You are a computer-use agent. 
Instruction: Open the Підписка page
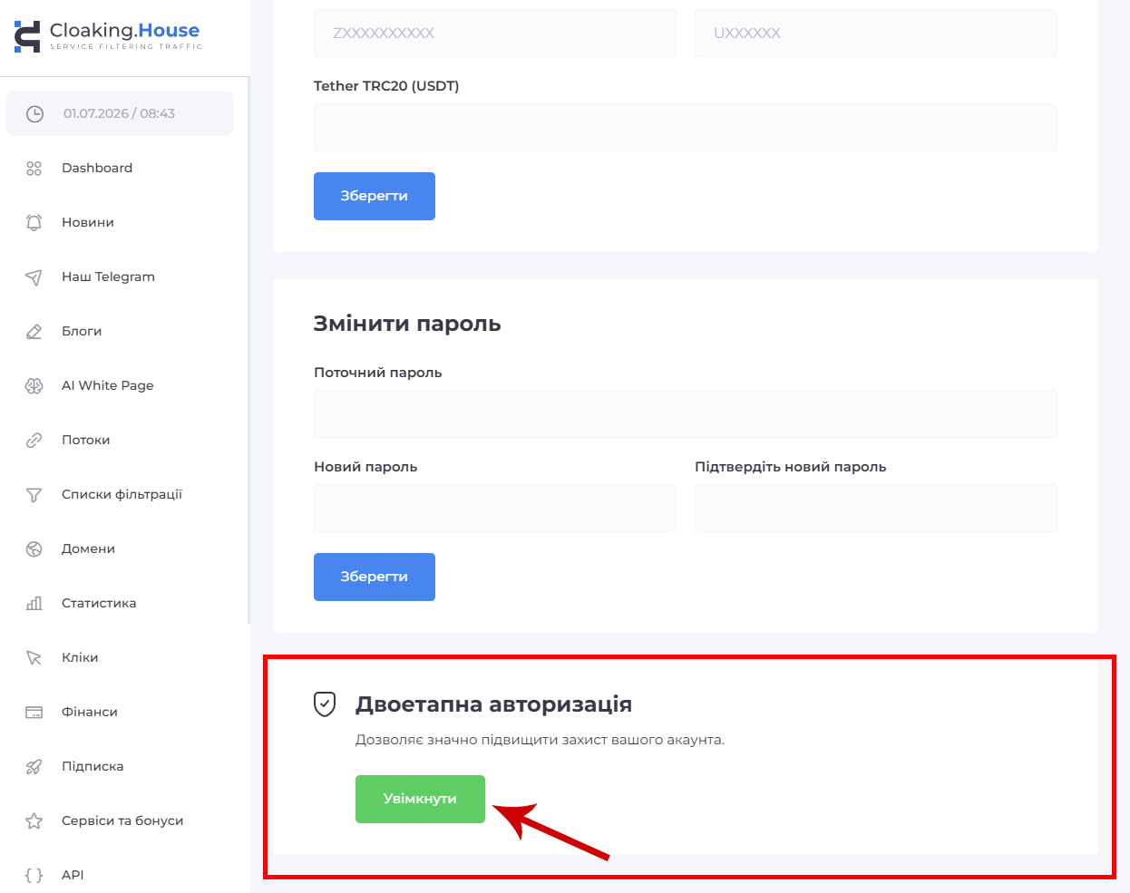pyautogui.click(x=93, y=766)
